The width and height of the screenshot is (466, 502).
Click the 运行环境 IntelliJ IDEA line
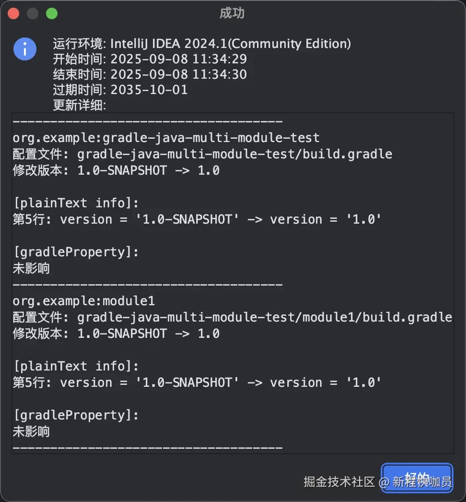click(201, 43)
